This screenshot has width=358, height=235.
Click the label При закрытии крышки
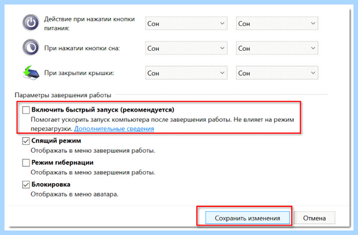79,73
